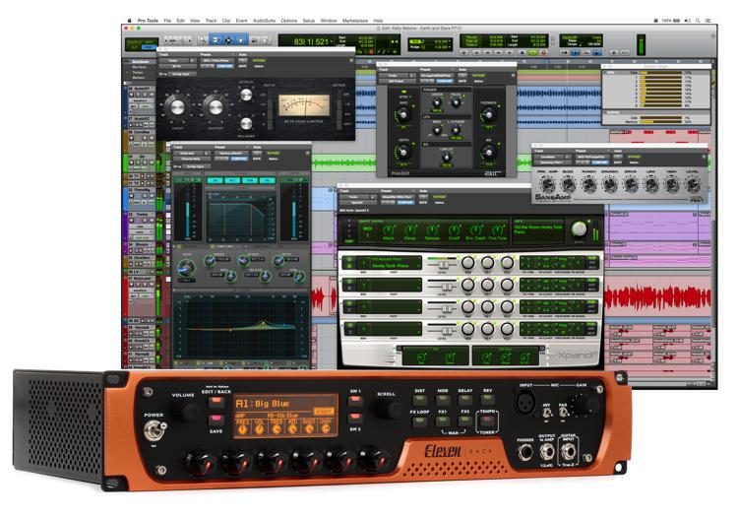
Task: Click the red waveform clip on KellyLead track
Action: coord(657,298)
